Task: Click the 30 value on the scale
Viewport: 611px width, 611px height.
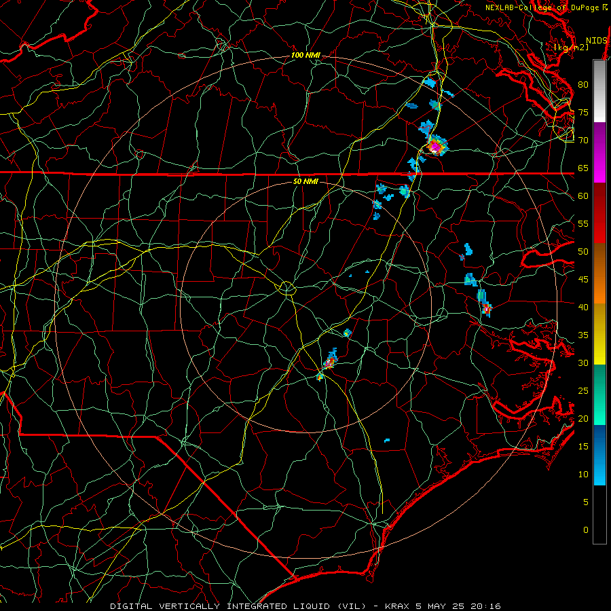Action: (583, 363)
